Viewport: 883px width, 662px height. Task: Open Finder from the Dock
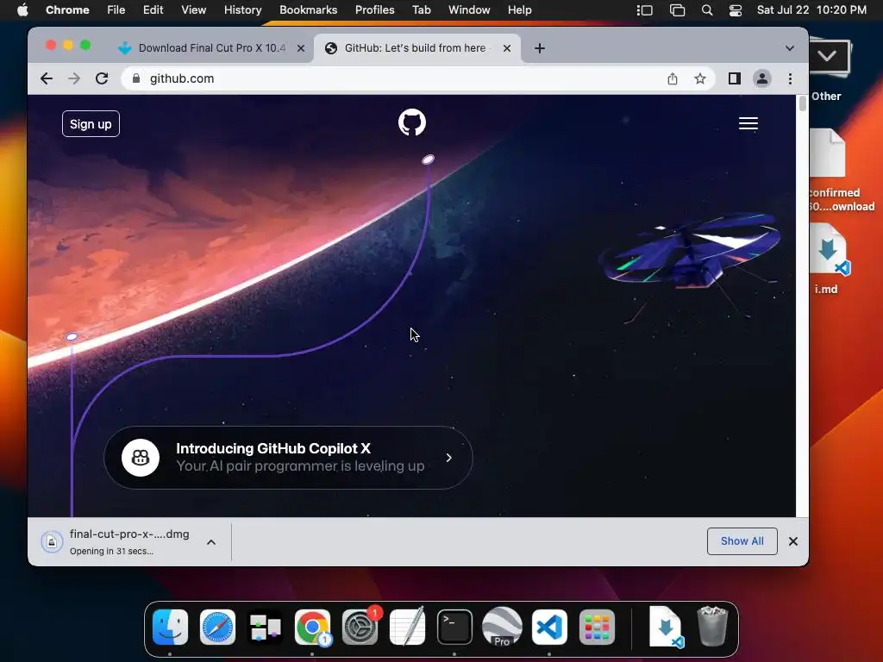pyautogui.click(x=170, y=628)
